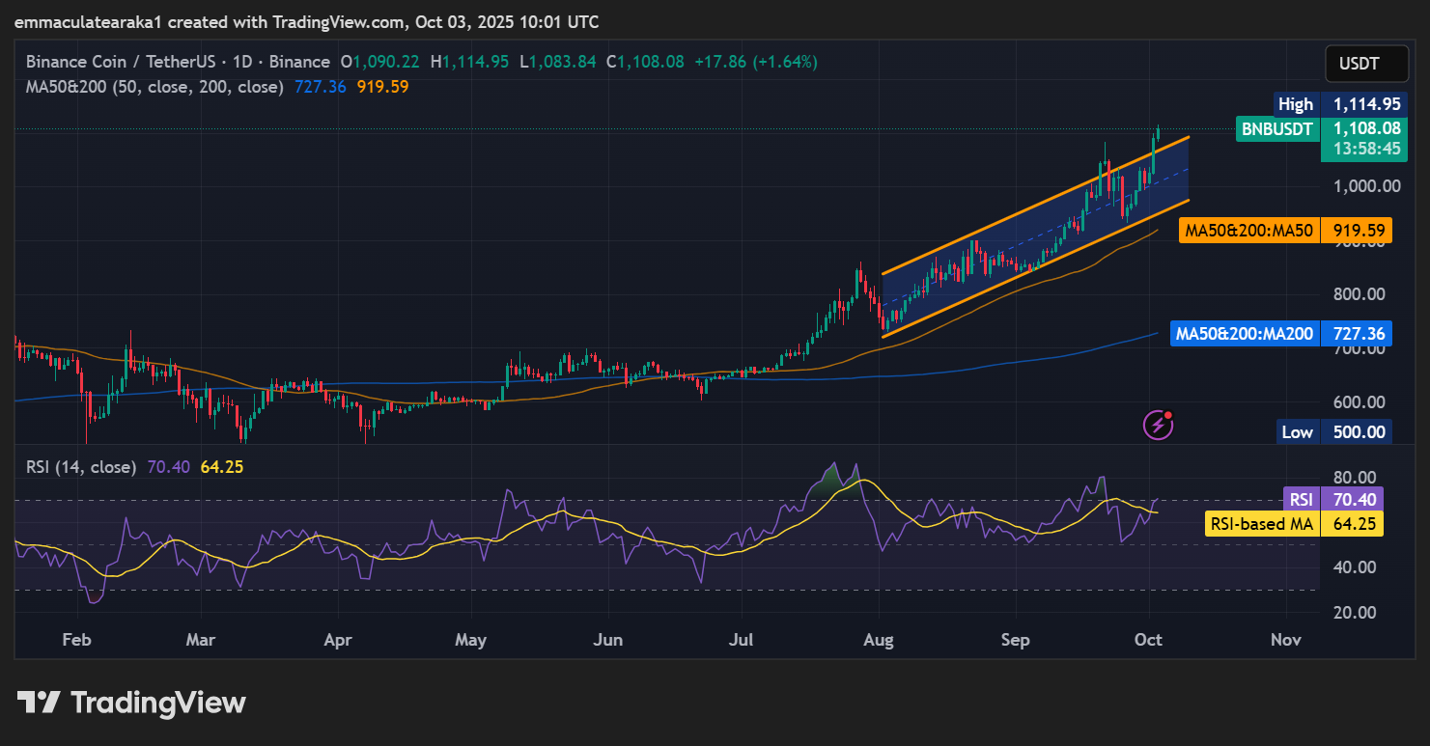Click the purple RSI 70.40 label

pos(1334,499)
